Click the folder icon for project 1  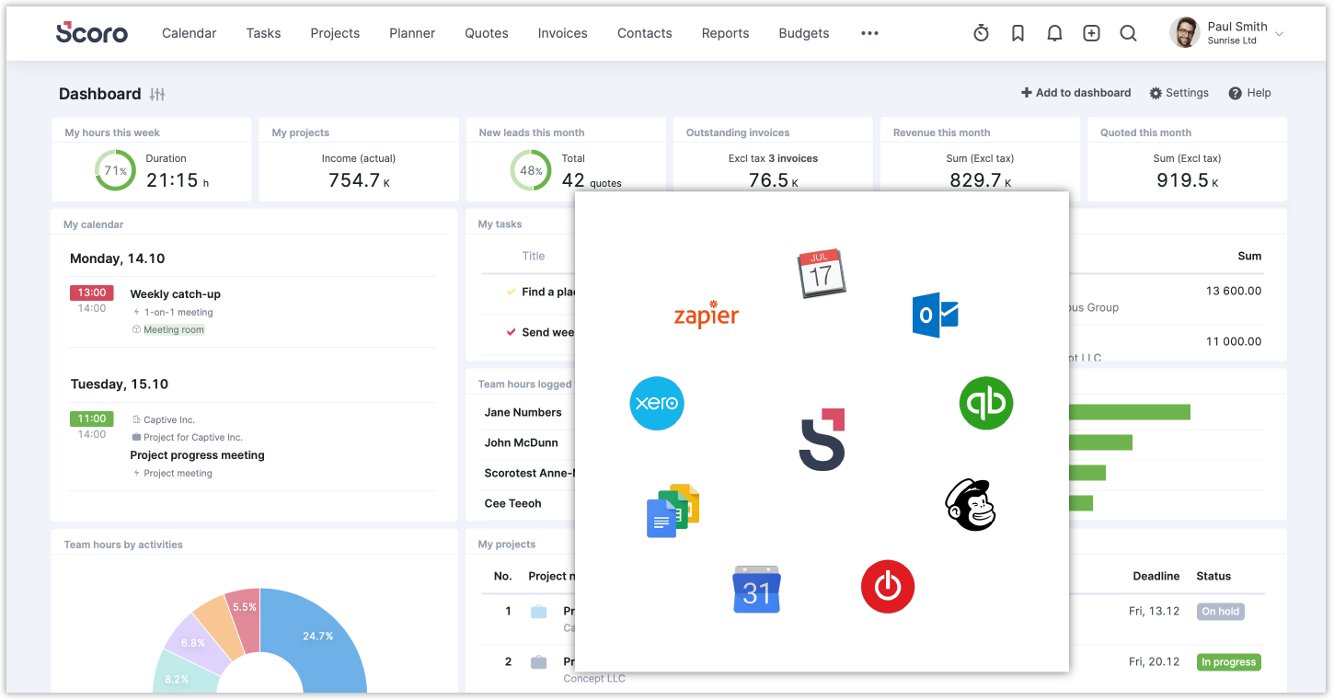click(539, 612)
